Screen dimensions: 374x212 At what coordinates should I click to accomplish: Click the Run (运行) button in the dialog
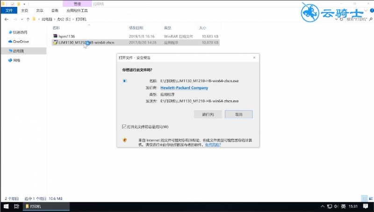coord(208,114)
